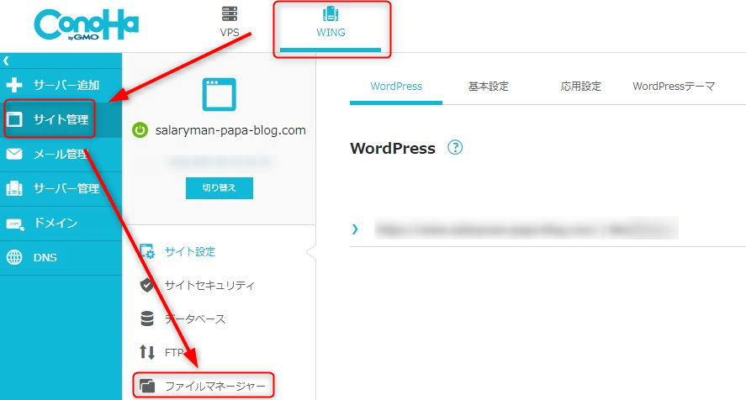The height and width of the screenshot is (400, 746).
Task: Click the envelope icon for メール管理
Action: (14, 154)
